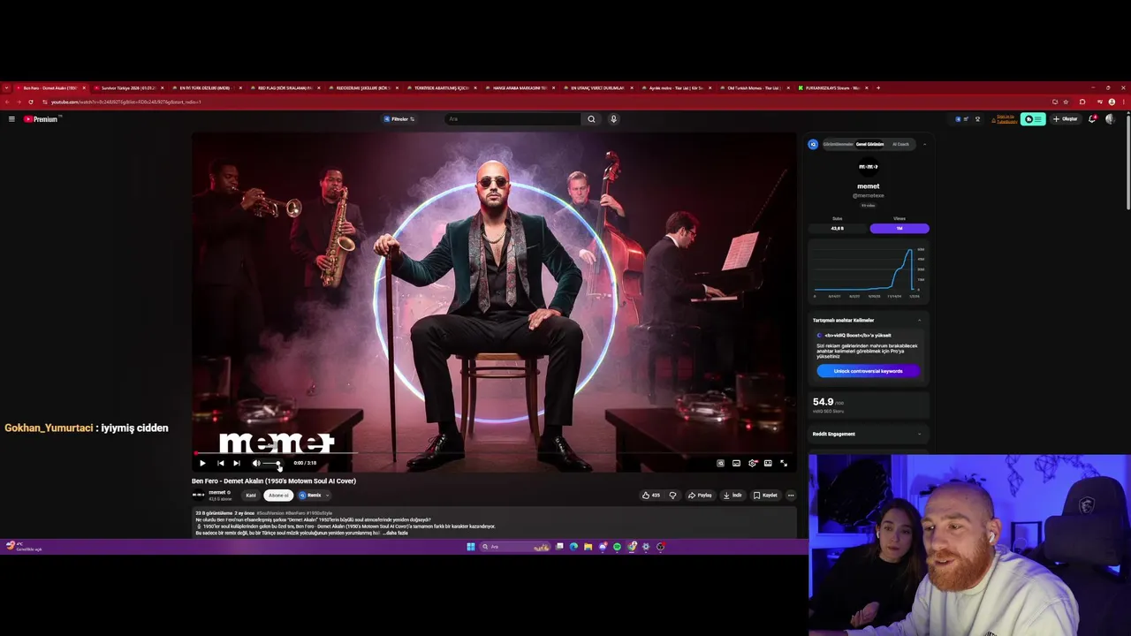The height and width of the screenshot is (636, 1131).
Task: Toggle subtitles in the video player
Action: coord(736,463)
